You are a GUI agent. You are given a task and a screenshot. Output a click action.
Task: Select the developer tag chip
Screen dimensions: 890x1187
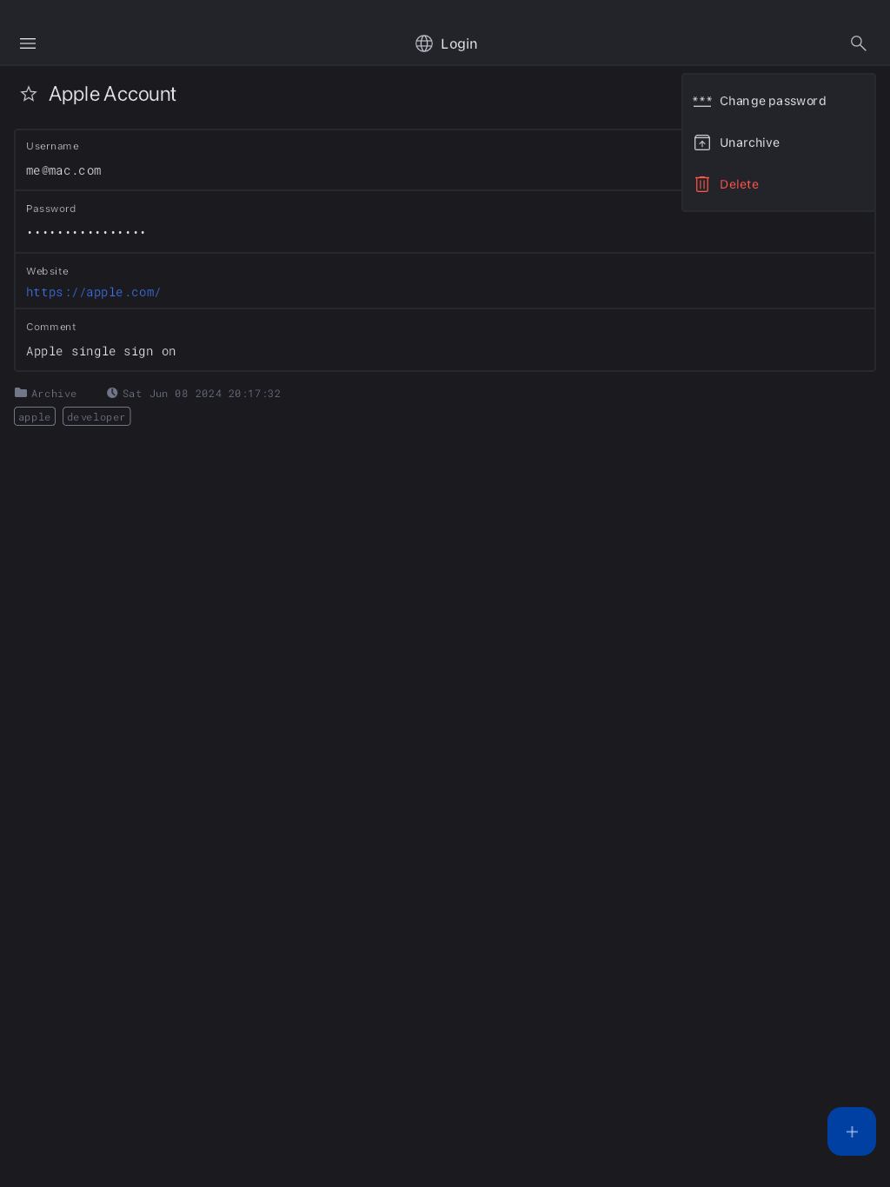[x=96, y=417]
